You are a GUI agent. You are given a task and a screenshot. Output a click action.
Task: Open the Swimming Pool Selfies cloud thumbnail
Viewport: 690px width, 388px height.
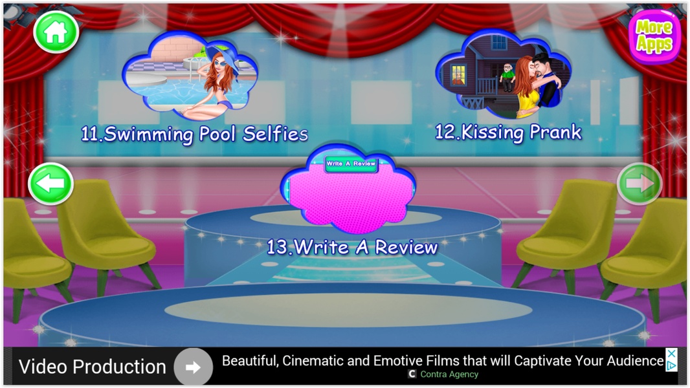(x=190, y=76)
